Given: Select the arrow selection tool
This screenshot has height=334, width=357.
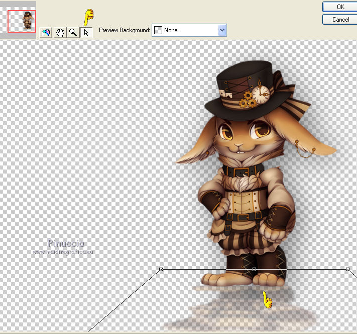Looking at the screenshot, I should 86,33.
